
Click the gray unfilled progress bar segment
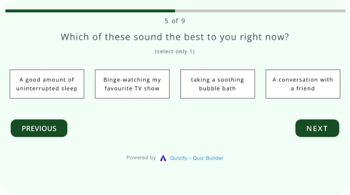point(260,11)
